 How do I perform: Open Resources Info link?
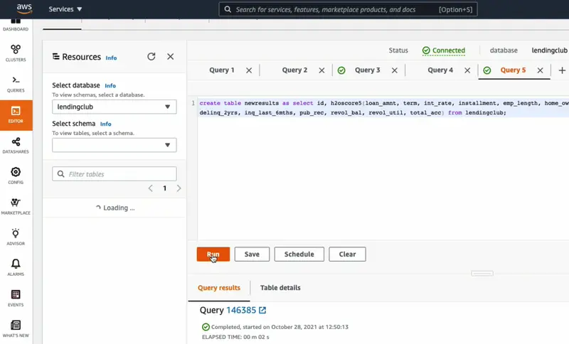click(x=111, y=58)
